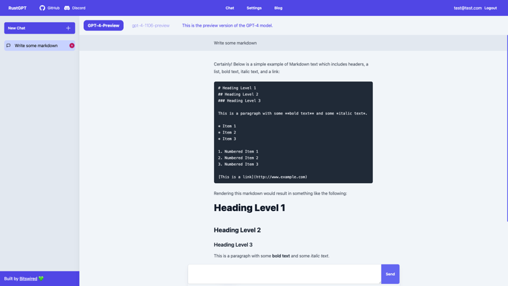Click the user message Write some markdown

click(x=235, y=43)
